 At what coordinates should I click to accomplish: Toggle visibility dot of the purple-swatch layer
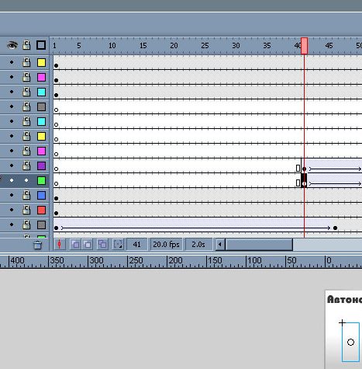(12, 165)
